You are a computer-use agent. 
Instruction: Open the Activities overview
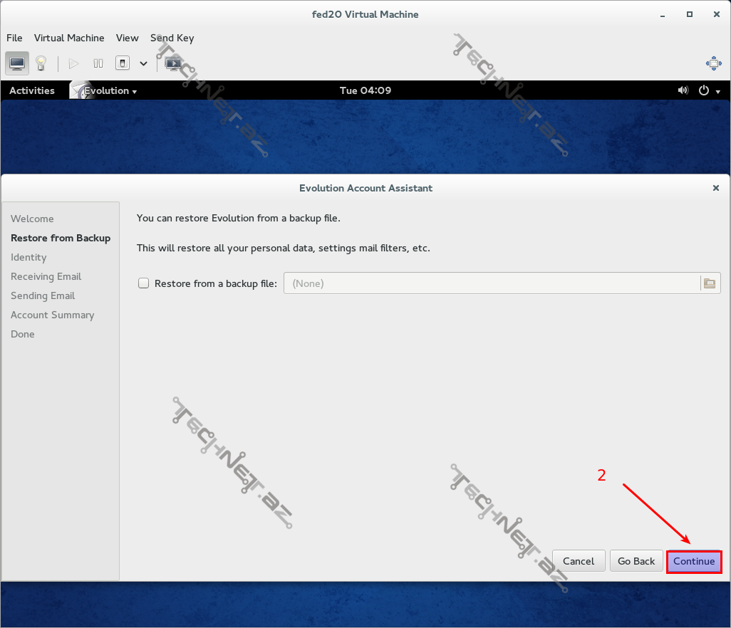click(x=32, y=90)
